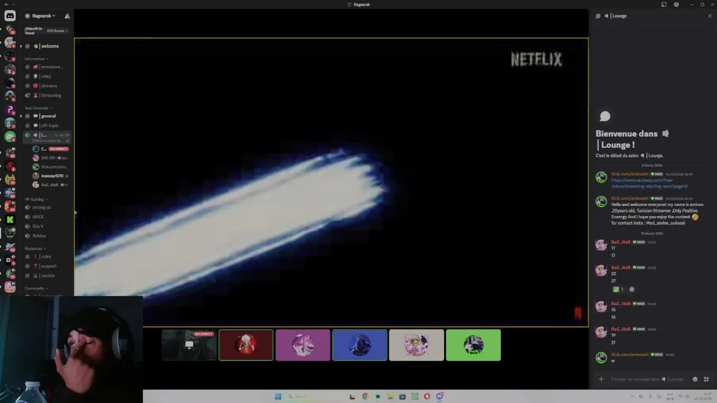
Task: Open the vecteezy.com link in chat
Action: 649,183
